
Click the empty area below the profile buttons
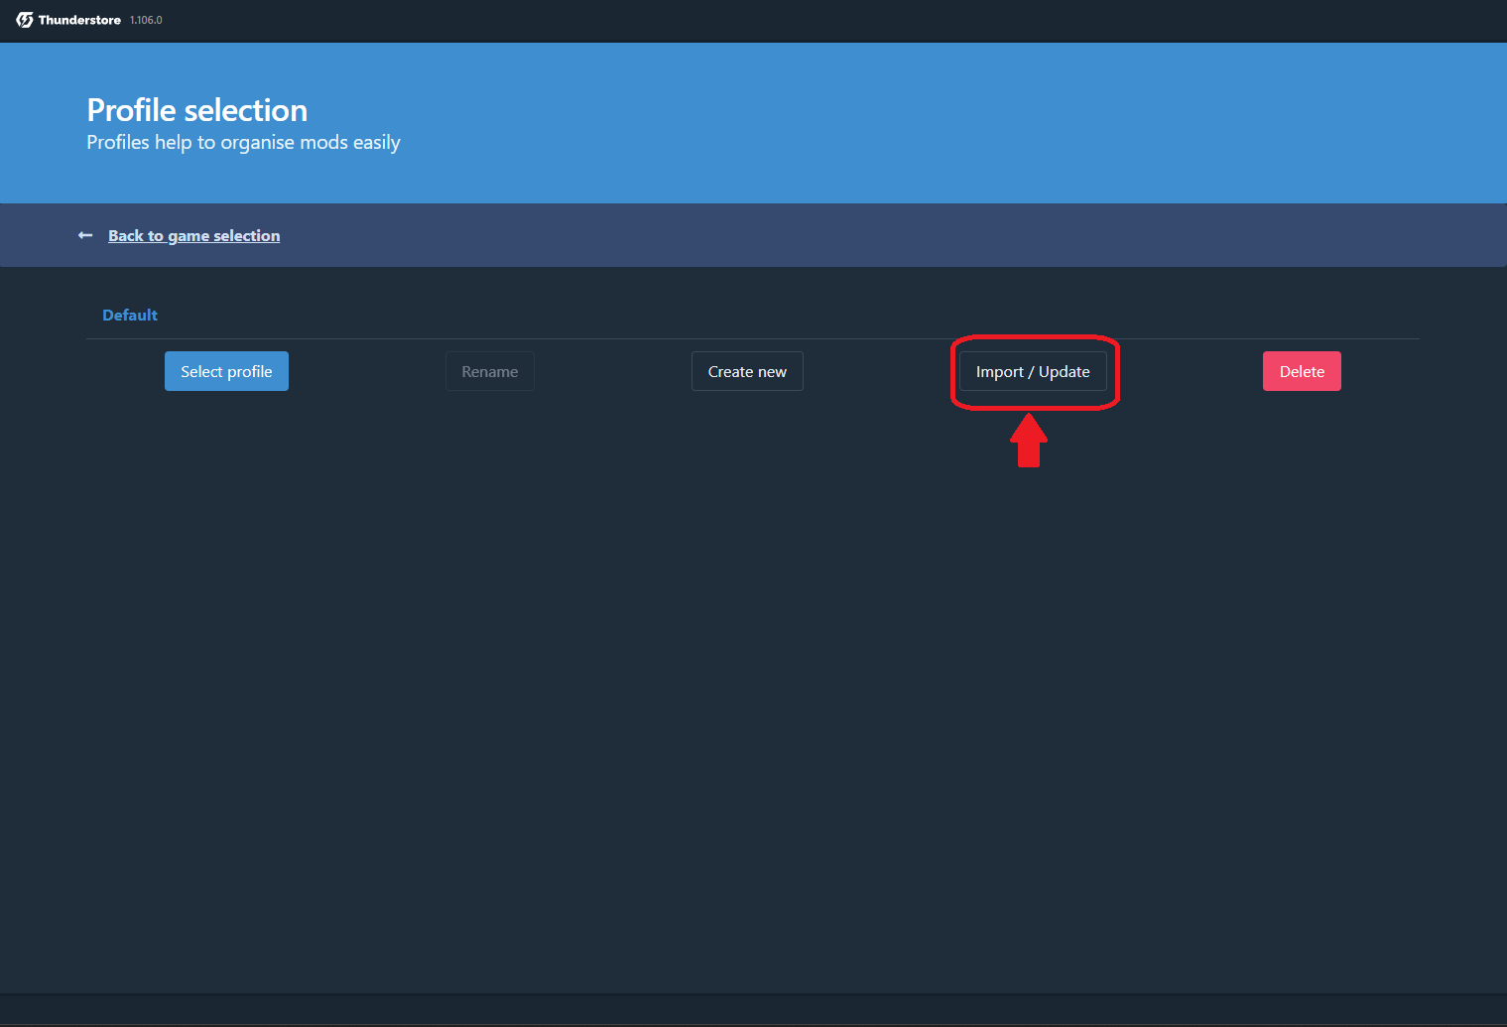[x=753, y=695]
